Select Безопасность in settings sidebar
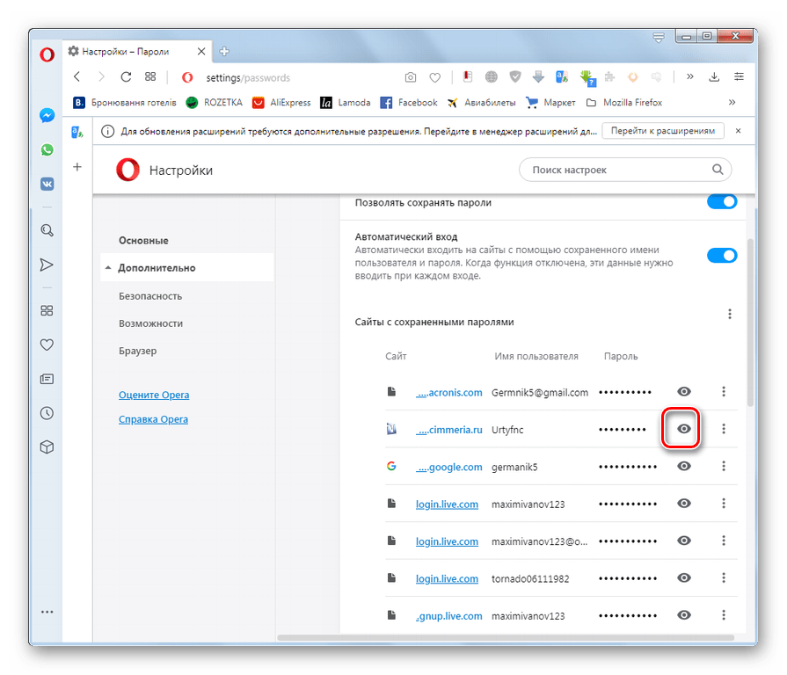This screenshot has width=787, height=675. coord(150,296)
